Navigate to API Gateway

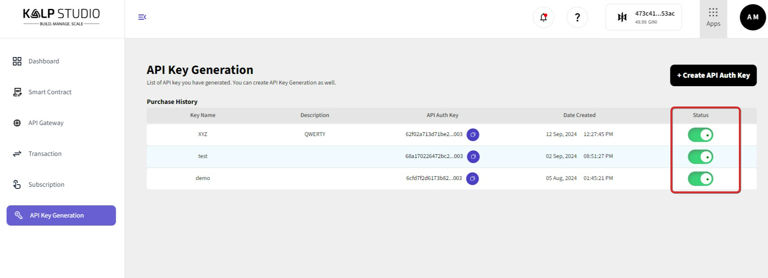click(x=46, y=123)
